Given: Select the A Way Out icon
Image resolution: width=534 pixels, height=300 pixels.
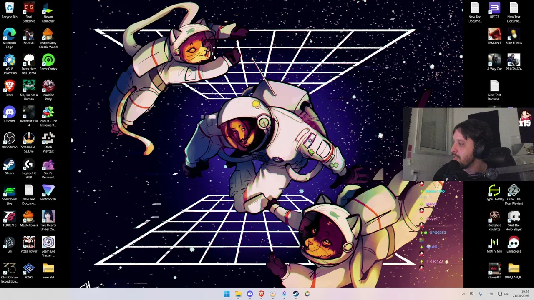Looking at the screenshot, I should tap(494, 63).
